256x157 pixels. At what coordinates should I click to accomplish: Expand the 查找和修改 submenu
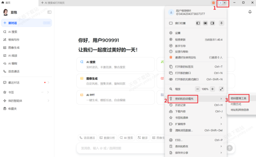click(196, 146)
